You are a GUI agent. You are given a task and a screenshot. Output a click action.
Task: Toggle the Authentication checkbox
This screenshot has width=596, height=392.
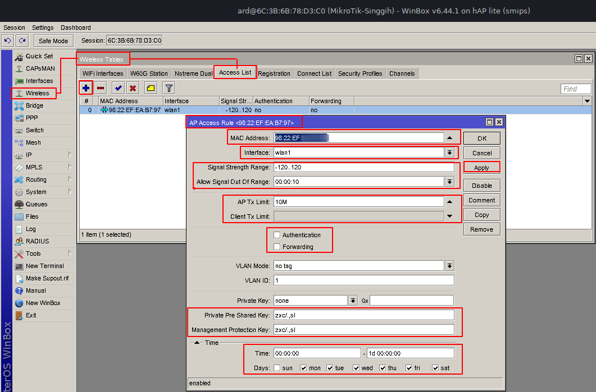coord(277,235)
